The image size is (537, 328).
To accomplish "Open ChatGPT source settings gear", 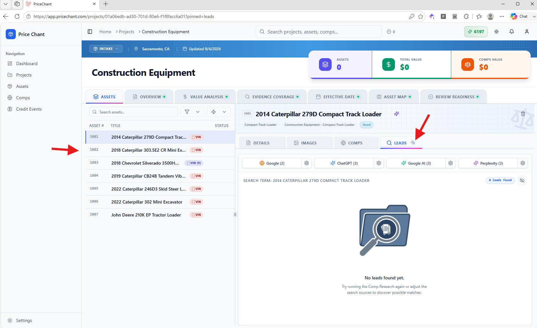I will click(x=379, y=163).
